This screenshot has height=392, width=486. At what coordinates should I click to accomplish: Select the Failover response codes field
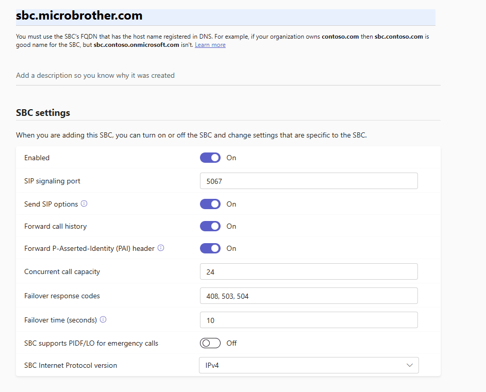308,296
